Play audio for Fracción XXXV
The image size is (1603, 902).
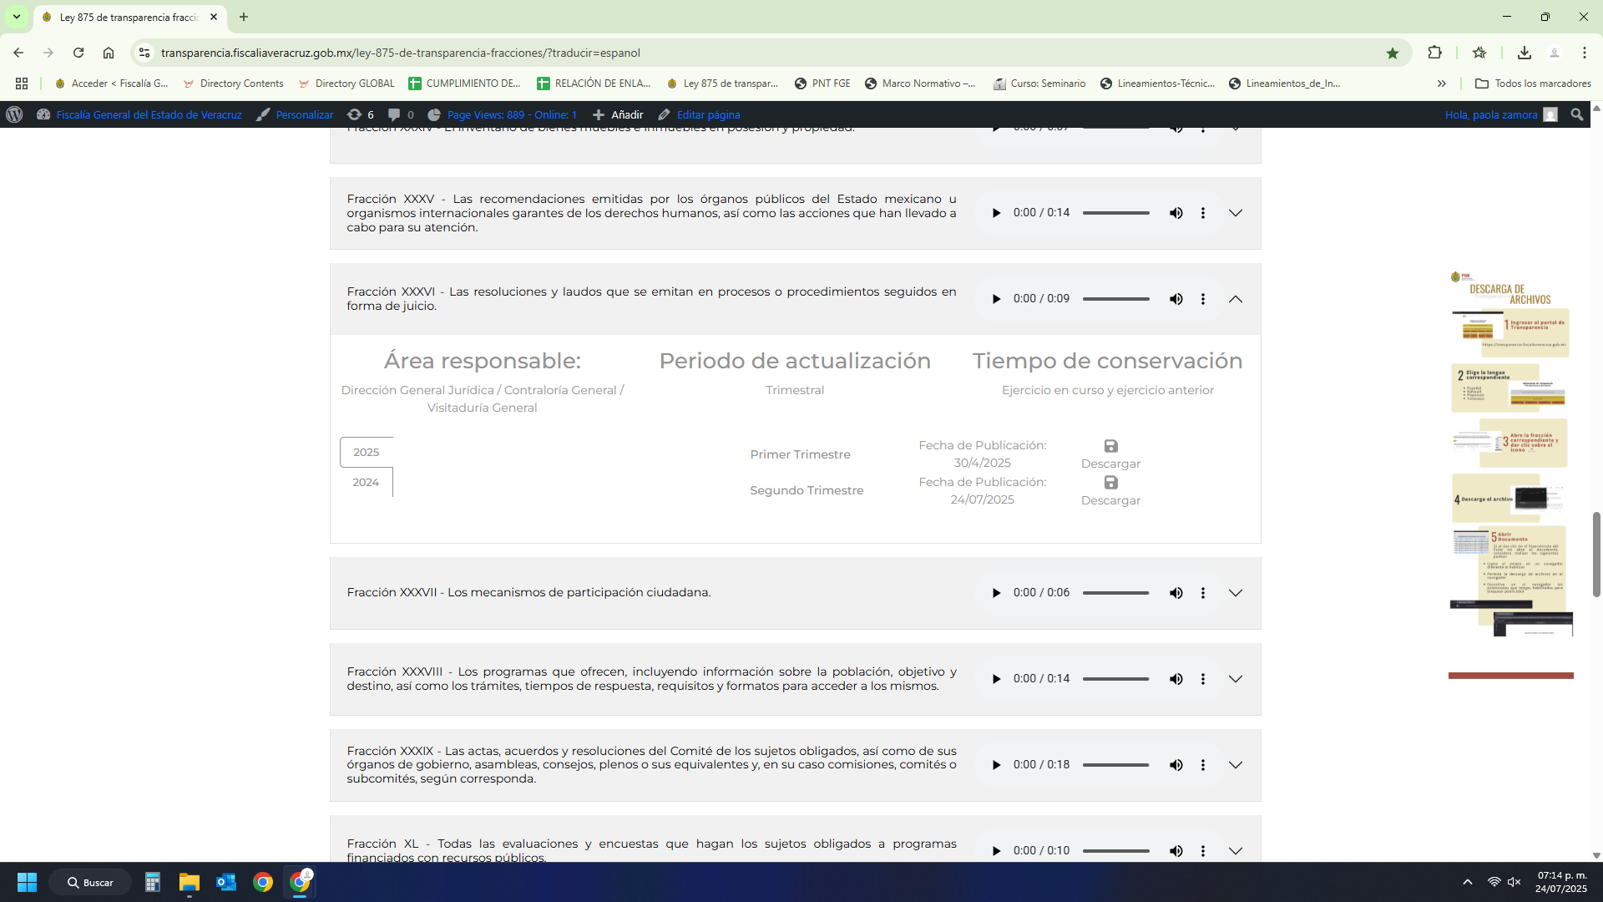point(996,213)
